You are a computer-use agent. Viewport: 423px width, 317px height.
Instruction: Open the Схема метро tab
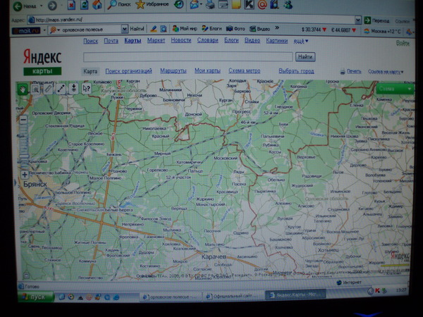tap(244, 71)
